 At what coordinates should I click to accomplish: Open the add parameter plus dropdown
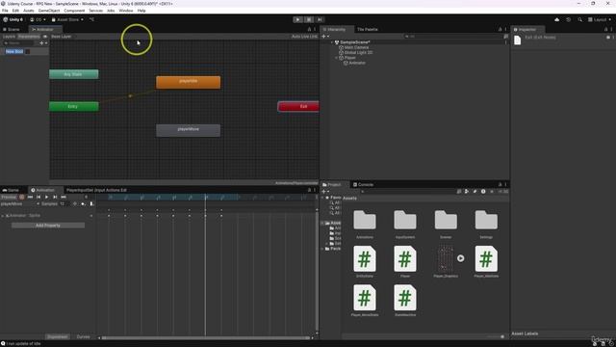point(42,42)
